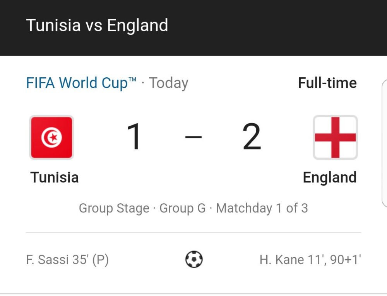
Task: Click the Today date label
Action: 169,83
